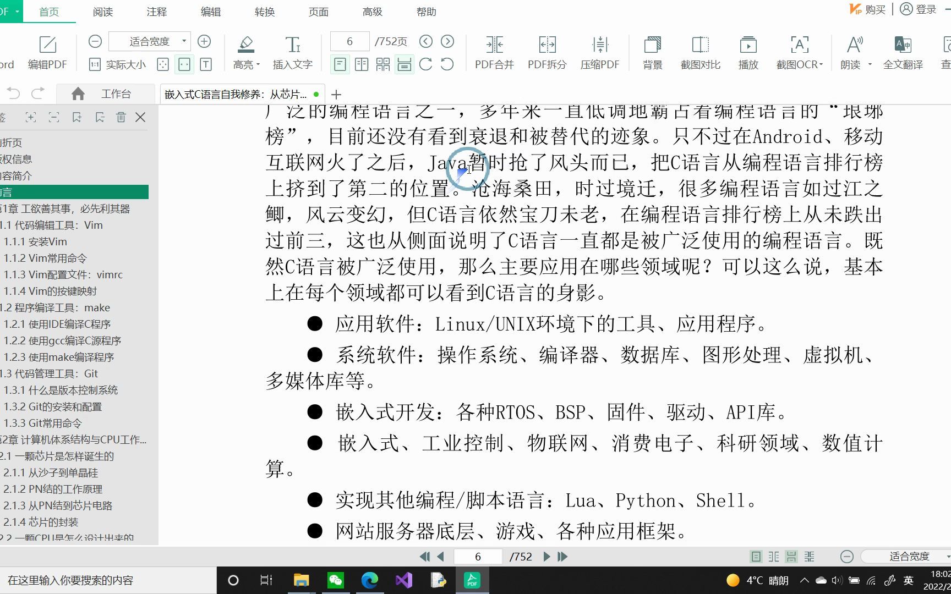This screenshot has height=594, width=951.
Task: Expand the 截图OCR dropdown arrow
Action: pos(821,65)
